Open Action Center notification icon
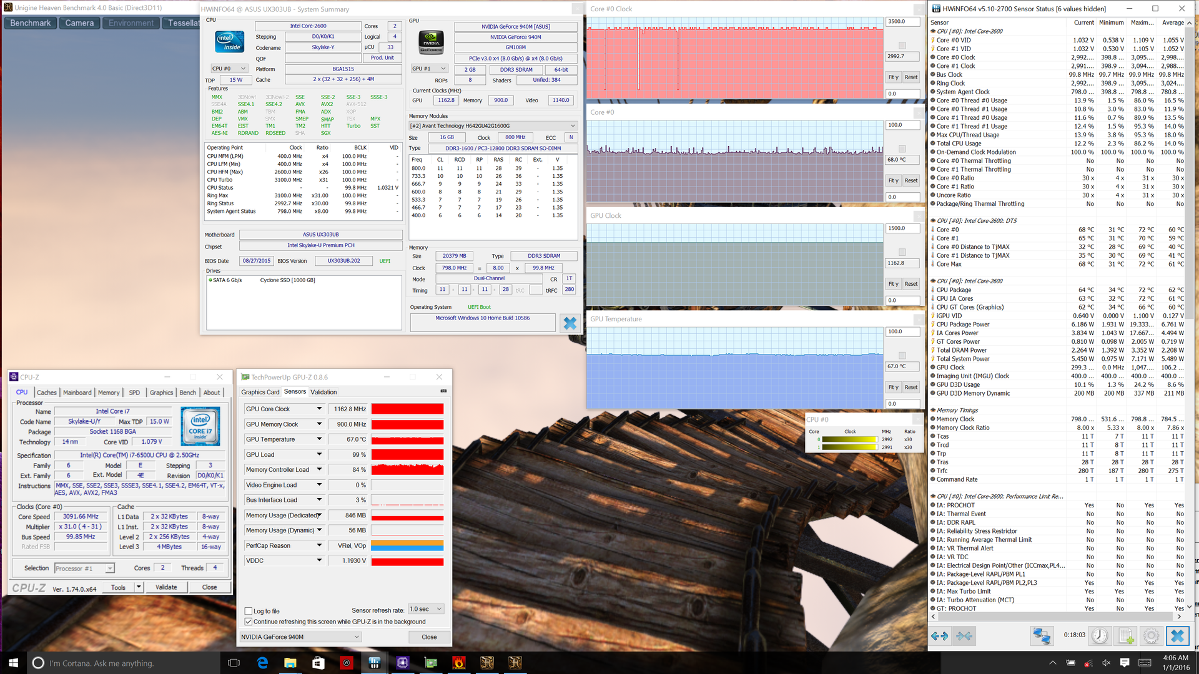 tap(1125, 662)
